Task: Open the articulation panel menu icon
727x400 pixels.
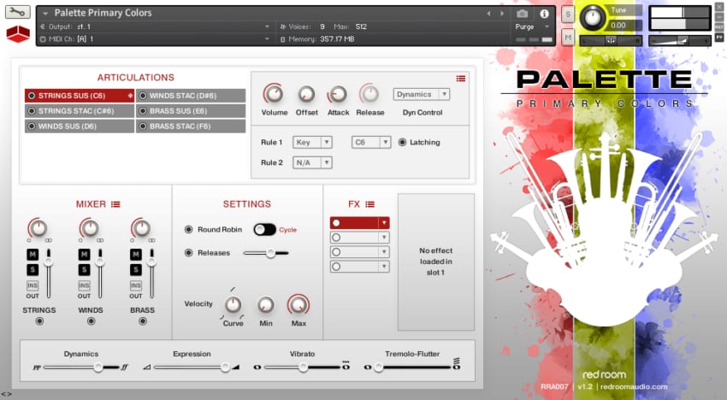Action: (x=461, y=79)
